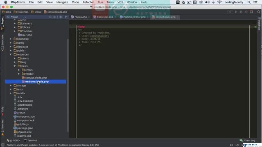Select welcome.blade.php file
The width and height of the screenshot is (262, 147).
pyautogui.click(x=36, y=82)
